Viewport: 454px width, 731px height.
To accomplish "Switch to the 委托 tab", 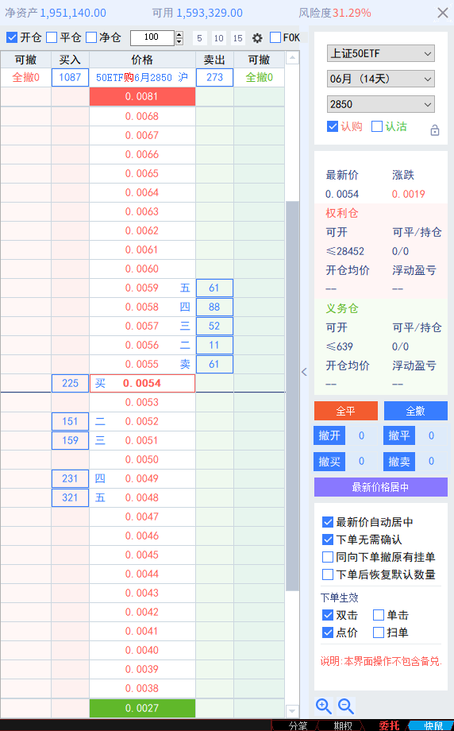I will [389, 725].
